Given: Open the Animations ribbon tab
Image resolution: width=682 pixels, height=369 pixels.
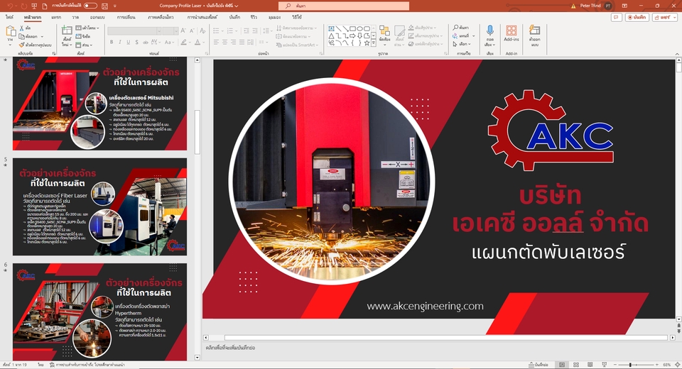Looking at the screenshot, I should pyautogui.click(x=161, y=17).
